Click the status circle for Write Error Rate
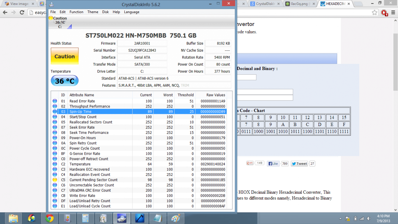398x224 pixels. pos(55,196)
